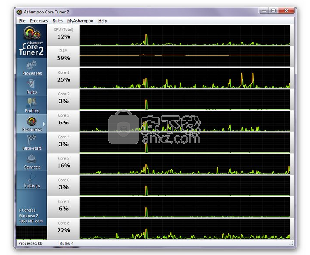310x255 pixels.
Task: Click the Core 8 usage graph
Action: pyautogui.click(x=185, y=229)
